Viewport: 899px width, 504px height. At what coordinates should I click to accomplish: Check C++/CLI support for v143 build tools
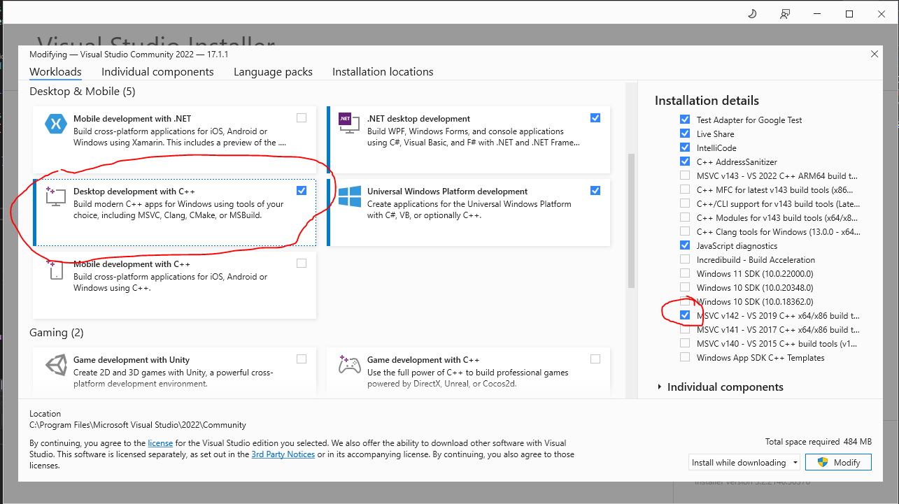click(x=685, y=204)
